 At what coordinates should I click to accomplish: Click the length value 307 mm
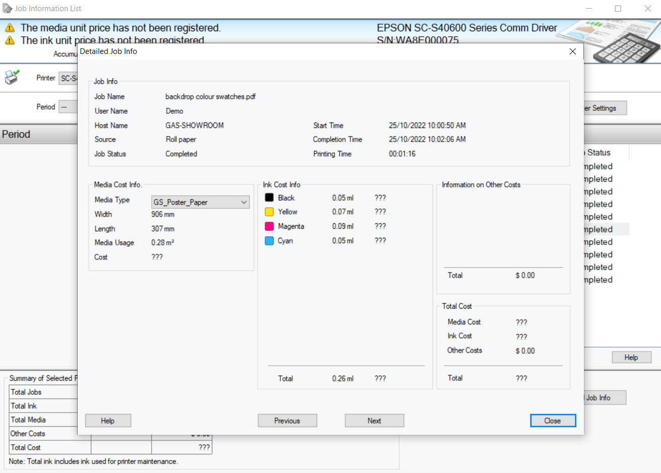(x=163, y=229)
